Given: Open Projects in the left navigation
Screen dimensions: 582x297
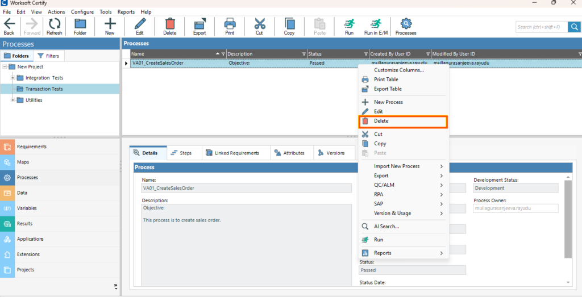Looking at the screenshot, I should 60,270.
